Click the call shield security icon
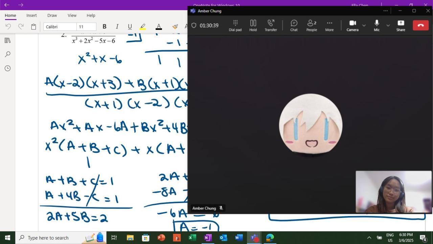The height and width of the screenshot is (244, 433). pos(194,25)
